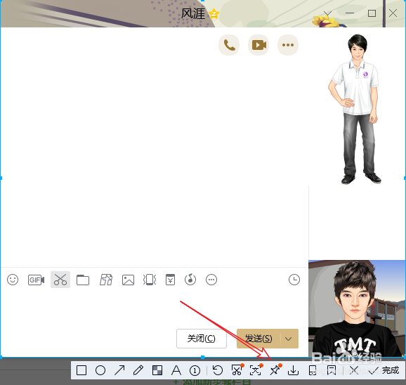Show more chat tools with the circled ellipsis
Viewport: 406px width, 385px height.
(211, 280)
